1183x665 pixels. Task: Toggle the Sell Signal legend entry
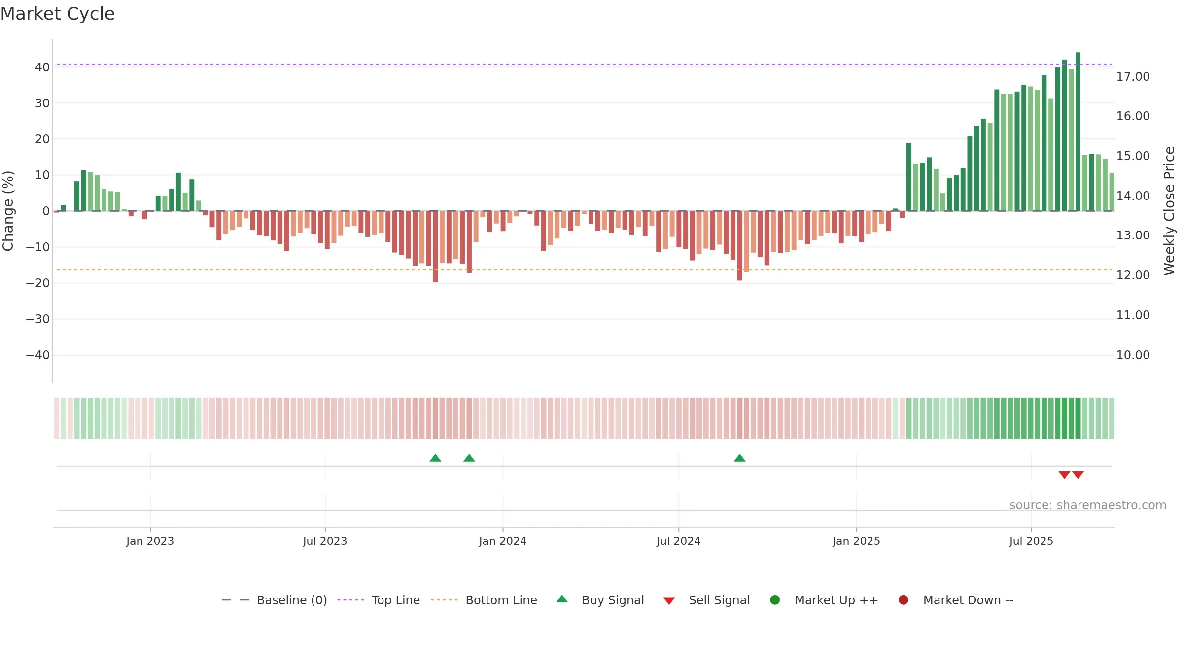click(x=706, y=600)
